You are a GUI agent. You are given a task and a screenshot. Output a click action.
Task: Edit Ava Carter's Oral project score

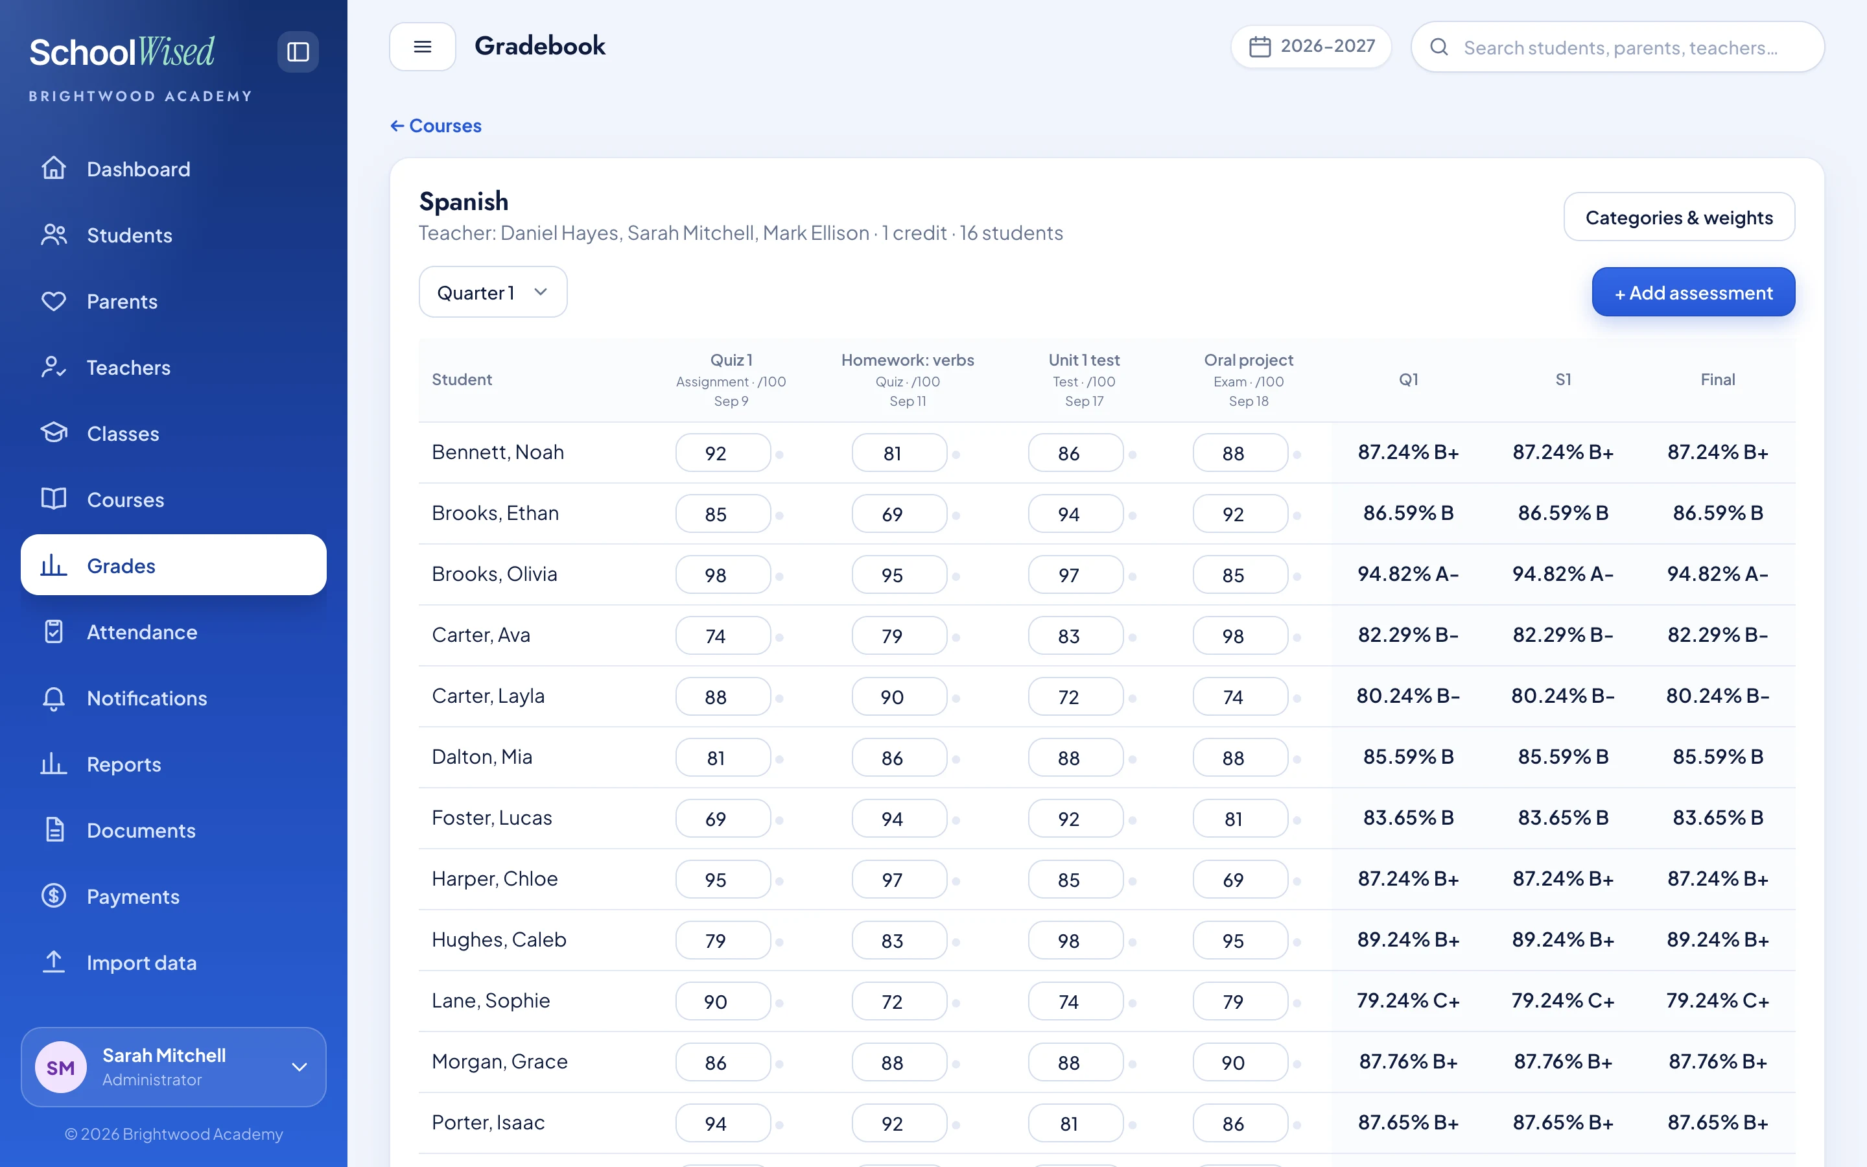coord(1239,636)
